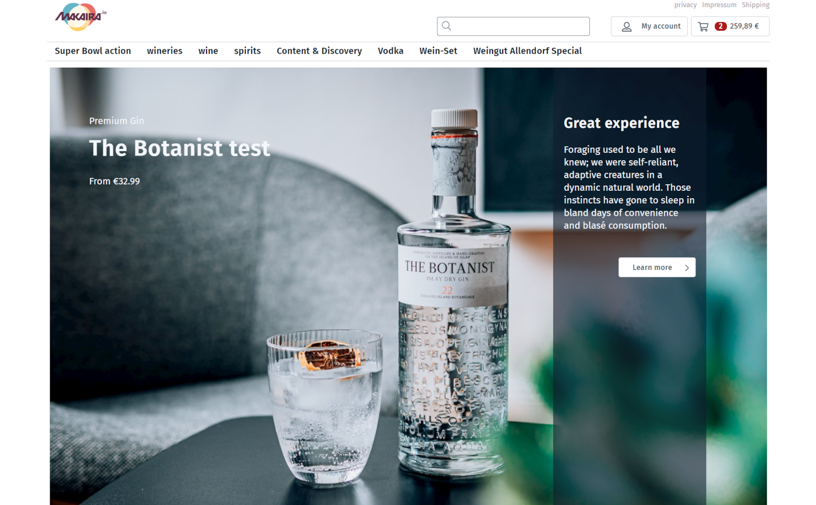Select Wein-Set in the navigation
The height and width of the screenshot is (505, 816).
coord(438,51)
